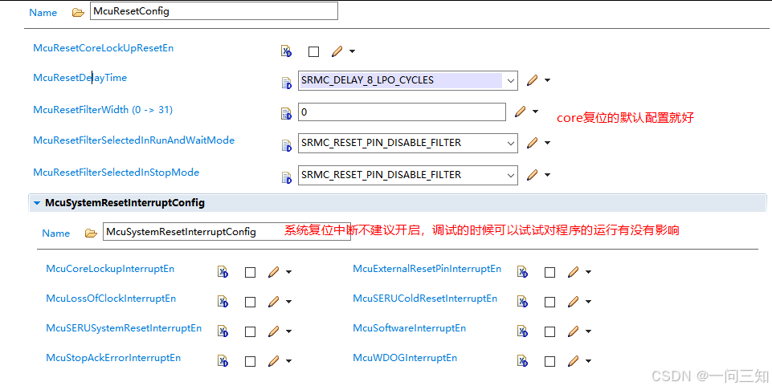Click the McuStopAckErrorInterruptEn label text
772x390 pixels.
[x=113, y=358]
